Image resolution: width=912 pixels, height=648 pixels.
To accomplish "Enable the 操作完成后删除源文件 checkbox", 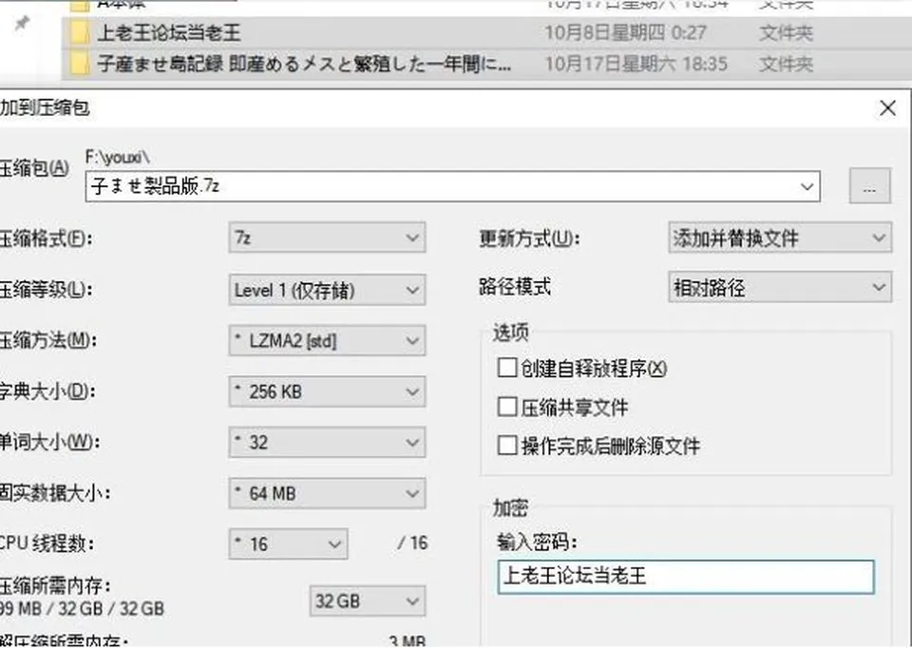I will [x=507, y=446].
